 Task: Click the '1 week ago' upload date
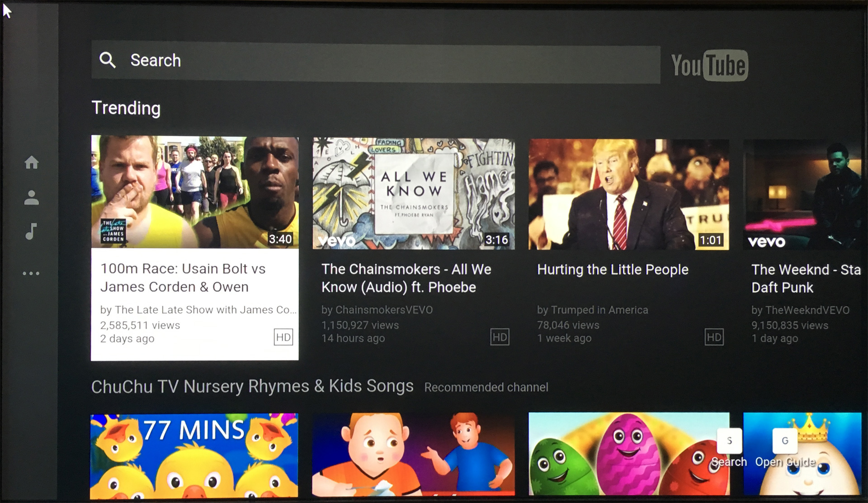564,338
